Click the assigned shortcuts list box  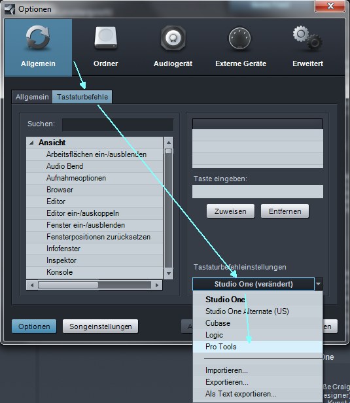(x=258, y=143)
